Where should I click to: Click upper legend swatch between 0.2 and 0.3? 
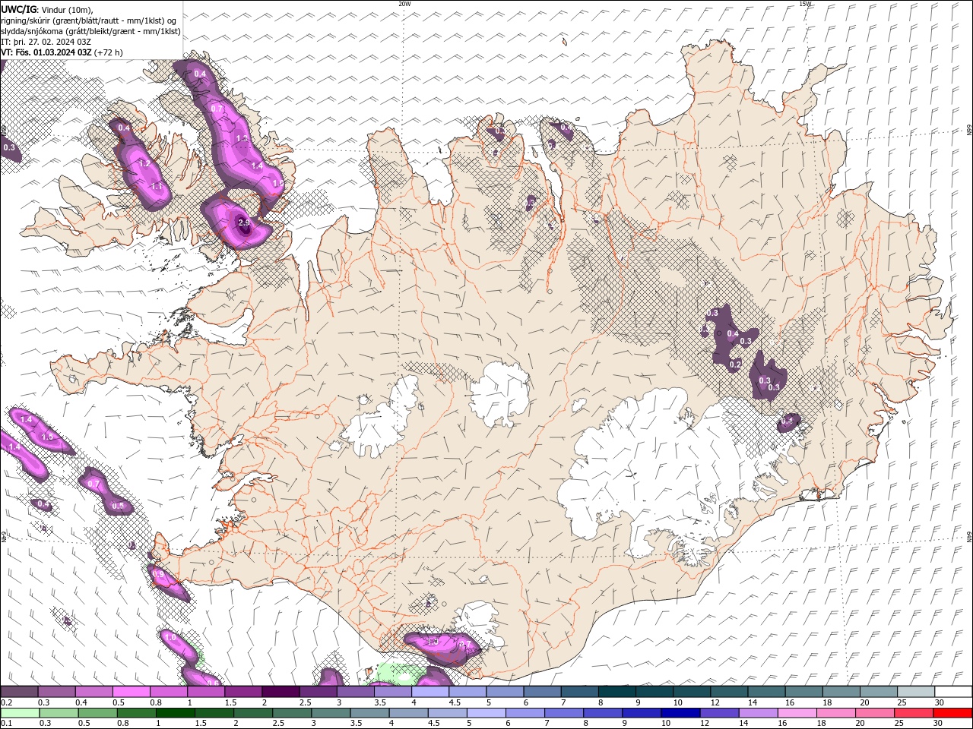tap(19, 692)
